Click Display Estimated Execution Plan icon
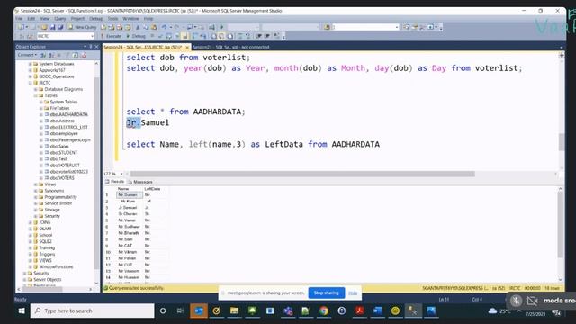This screenshot has height=324, width=576. click(x=168, y=36)
